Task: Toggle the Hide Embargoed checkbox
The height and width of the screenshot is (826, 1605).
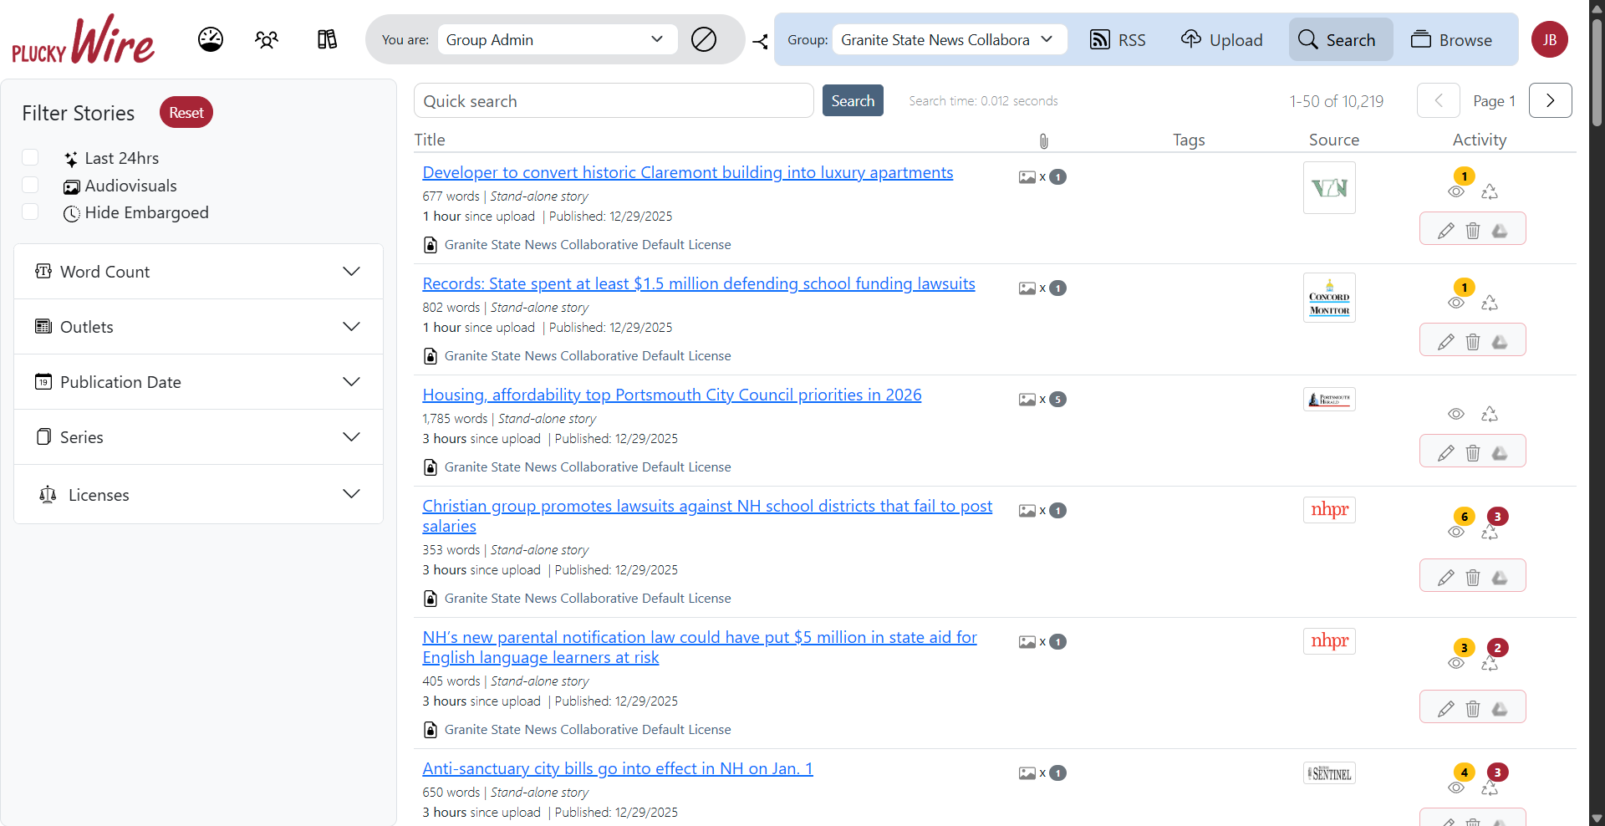Action: tap(30, 212)
